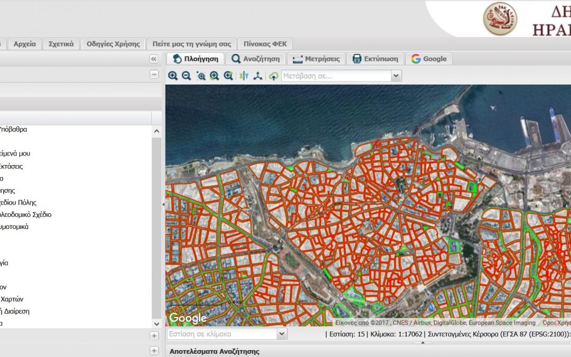The width and height of the screenshot is (571, 357).
Task: Click the zoom out magnifier icon
Action: 187,76
